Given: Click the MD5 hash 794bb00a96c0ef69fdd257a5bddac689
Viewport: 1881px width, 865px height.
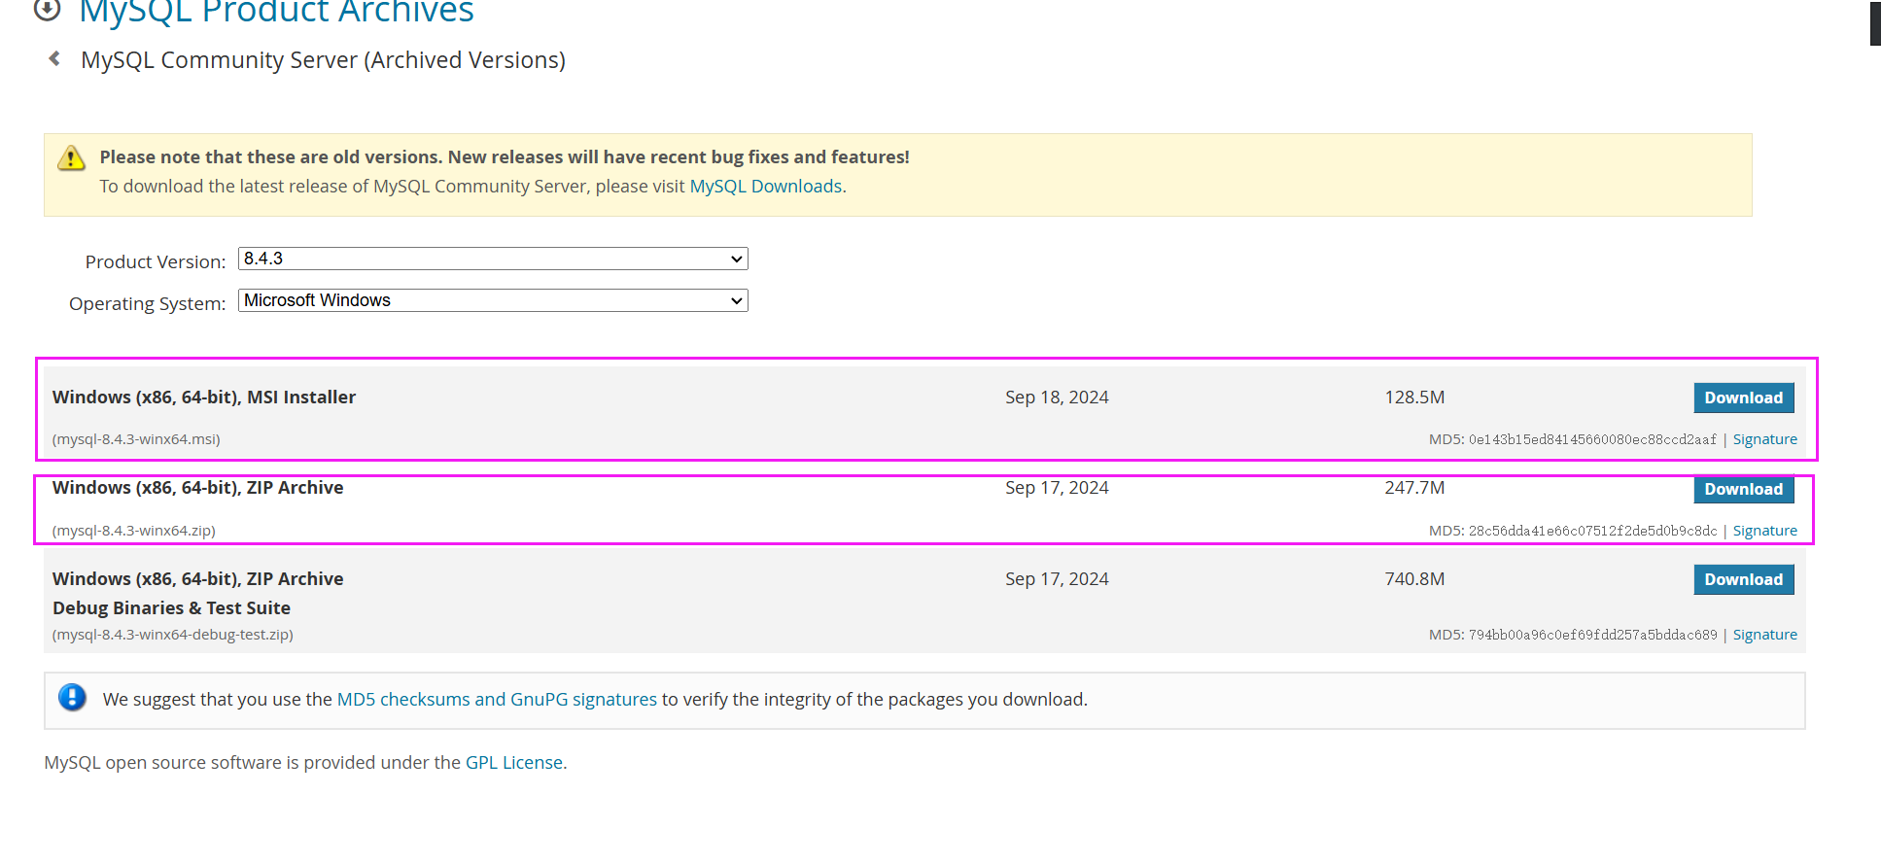Looking at the screenshot, I should click(1592, 635).
